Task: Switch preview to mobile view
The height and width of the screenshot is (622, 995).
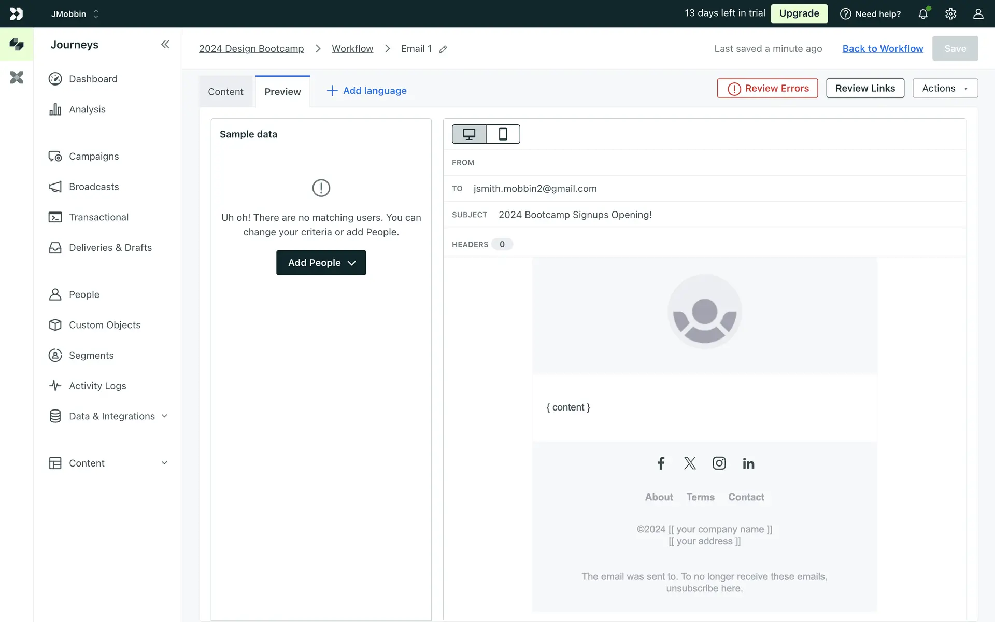Action: click(x=503, y=134)
